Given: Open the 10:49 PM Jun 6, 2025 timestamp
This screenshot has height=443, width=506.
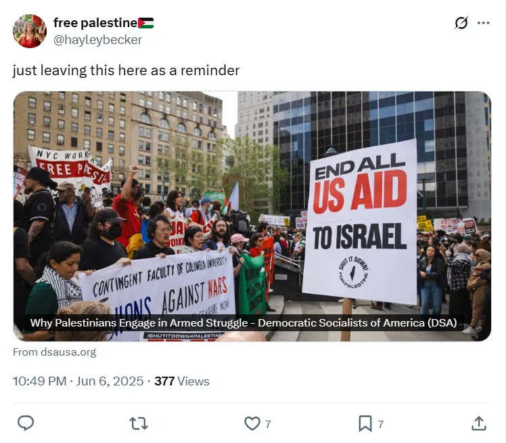Looking at the screenshot, I should pos(78,381).
